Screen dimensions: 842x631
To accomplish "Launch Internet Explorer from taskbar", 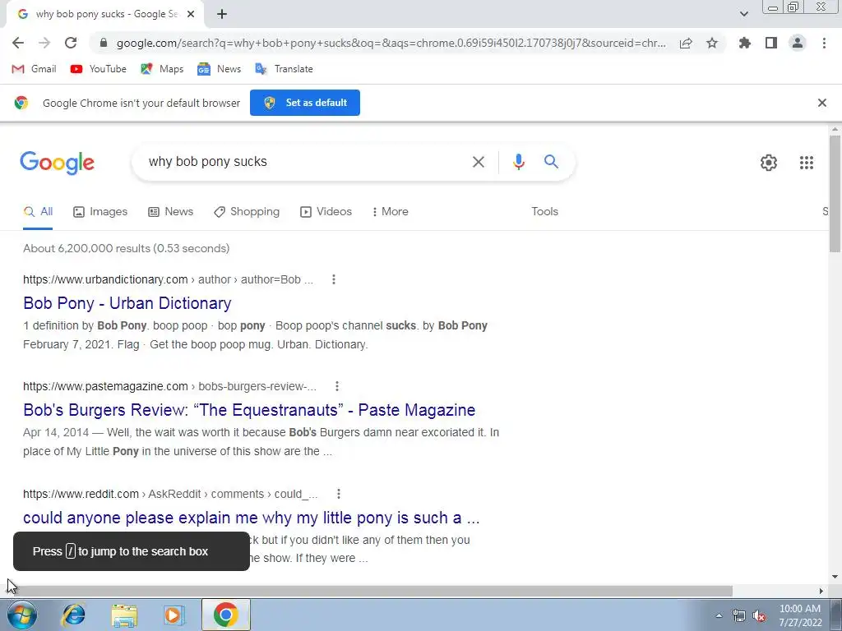I will point(73,615).
